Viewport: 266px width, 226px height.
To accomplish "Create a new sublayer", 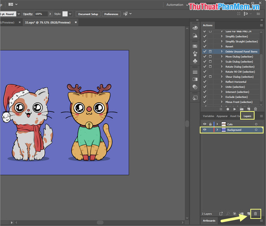I will (x=242, y=213).
